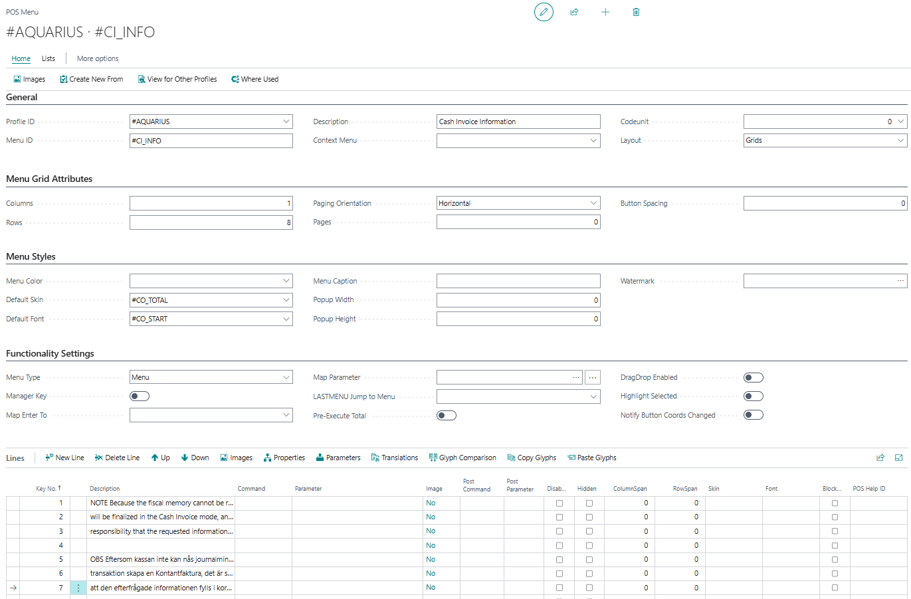Expand the Default Skin dropdown

click(x=286, y=300)
